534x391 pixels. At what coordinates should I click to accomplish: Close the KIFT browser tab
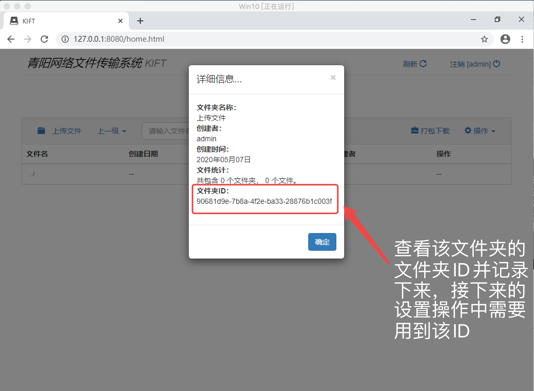click(x=120, y=21)
